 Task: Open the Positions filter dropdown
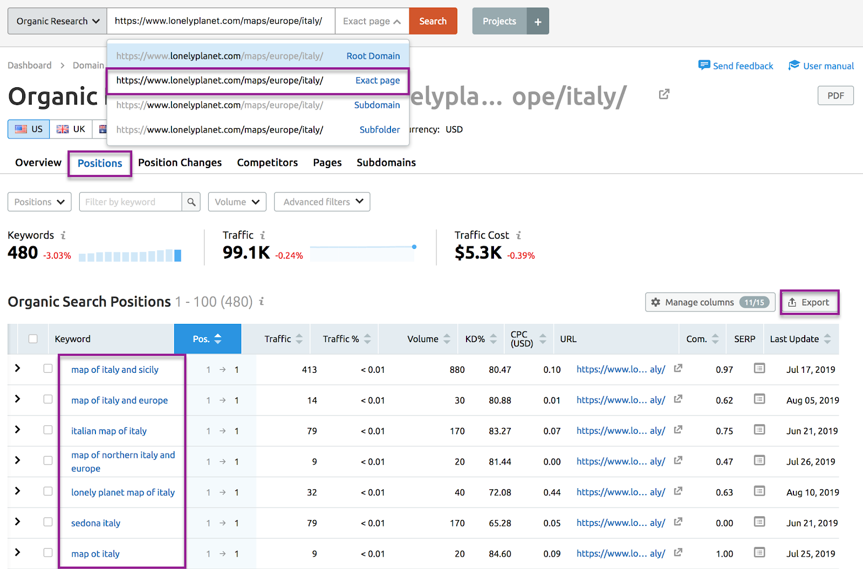pos(39,202)
